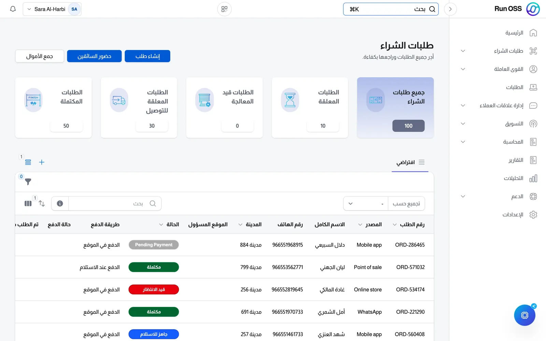Open the filter funnel icon
The image size is (546, 341).
(x=28, y=182)
